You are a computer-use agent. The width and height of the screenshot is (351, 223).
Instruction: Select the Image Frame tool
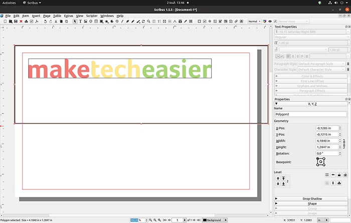click(86, 21)
